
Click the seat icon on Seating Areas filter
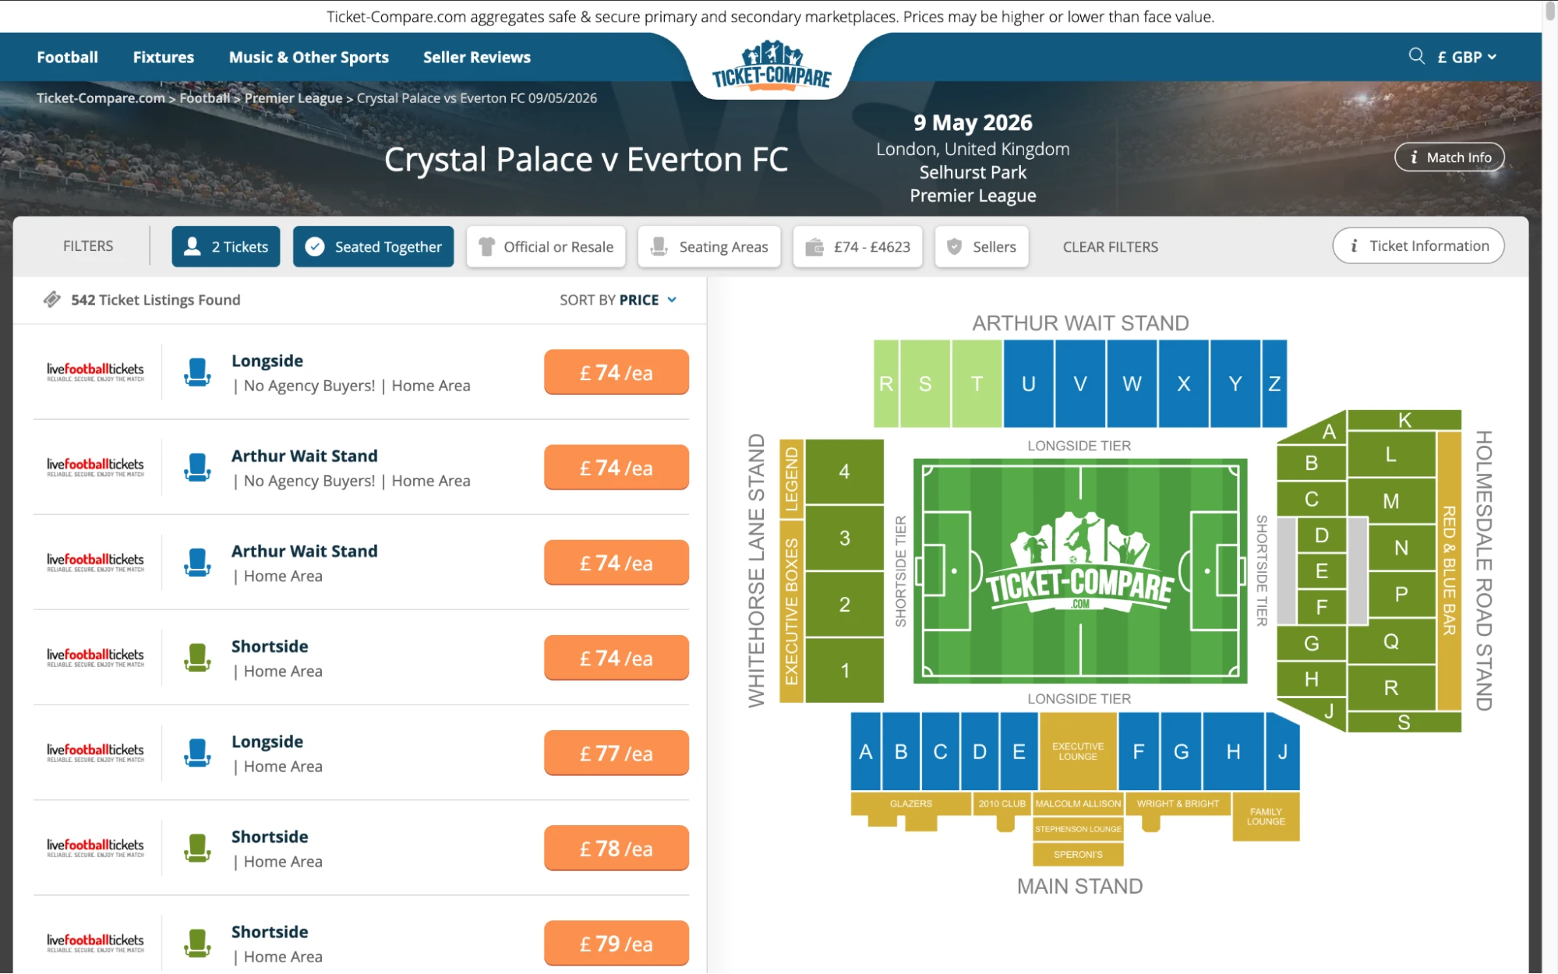click(x=659, y=246)
